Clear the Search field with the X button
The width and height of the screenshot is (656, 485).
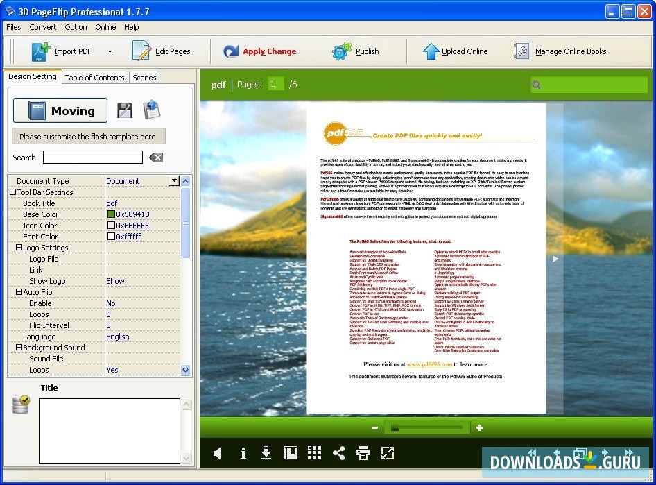click(x=155, y=158)
